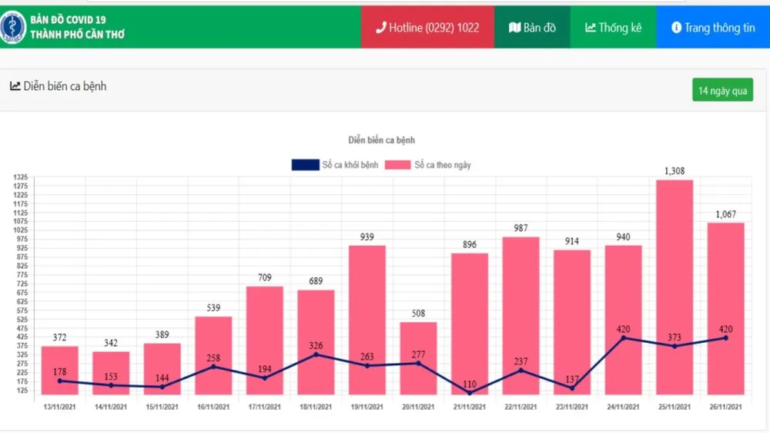
Task: Click chart icon in Diễn biến ca bệnh header
Action: click(15, 86)
